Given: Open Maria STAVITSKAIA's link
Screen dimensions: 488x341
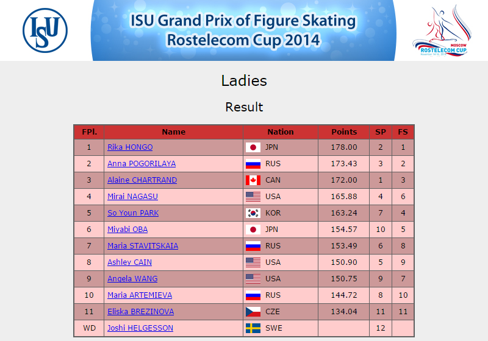Looking at the screenshot, I should pyautogui.click(x=143, y=246).
